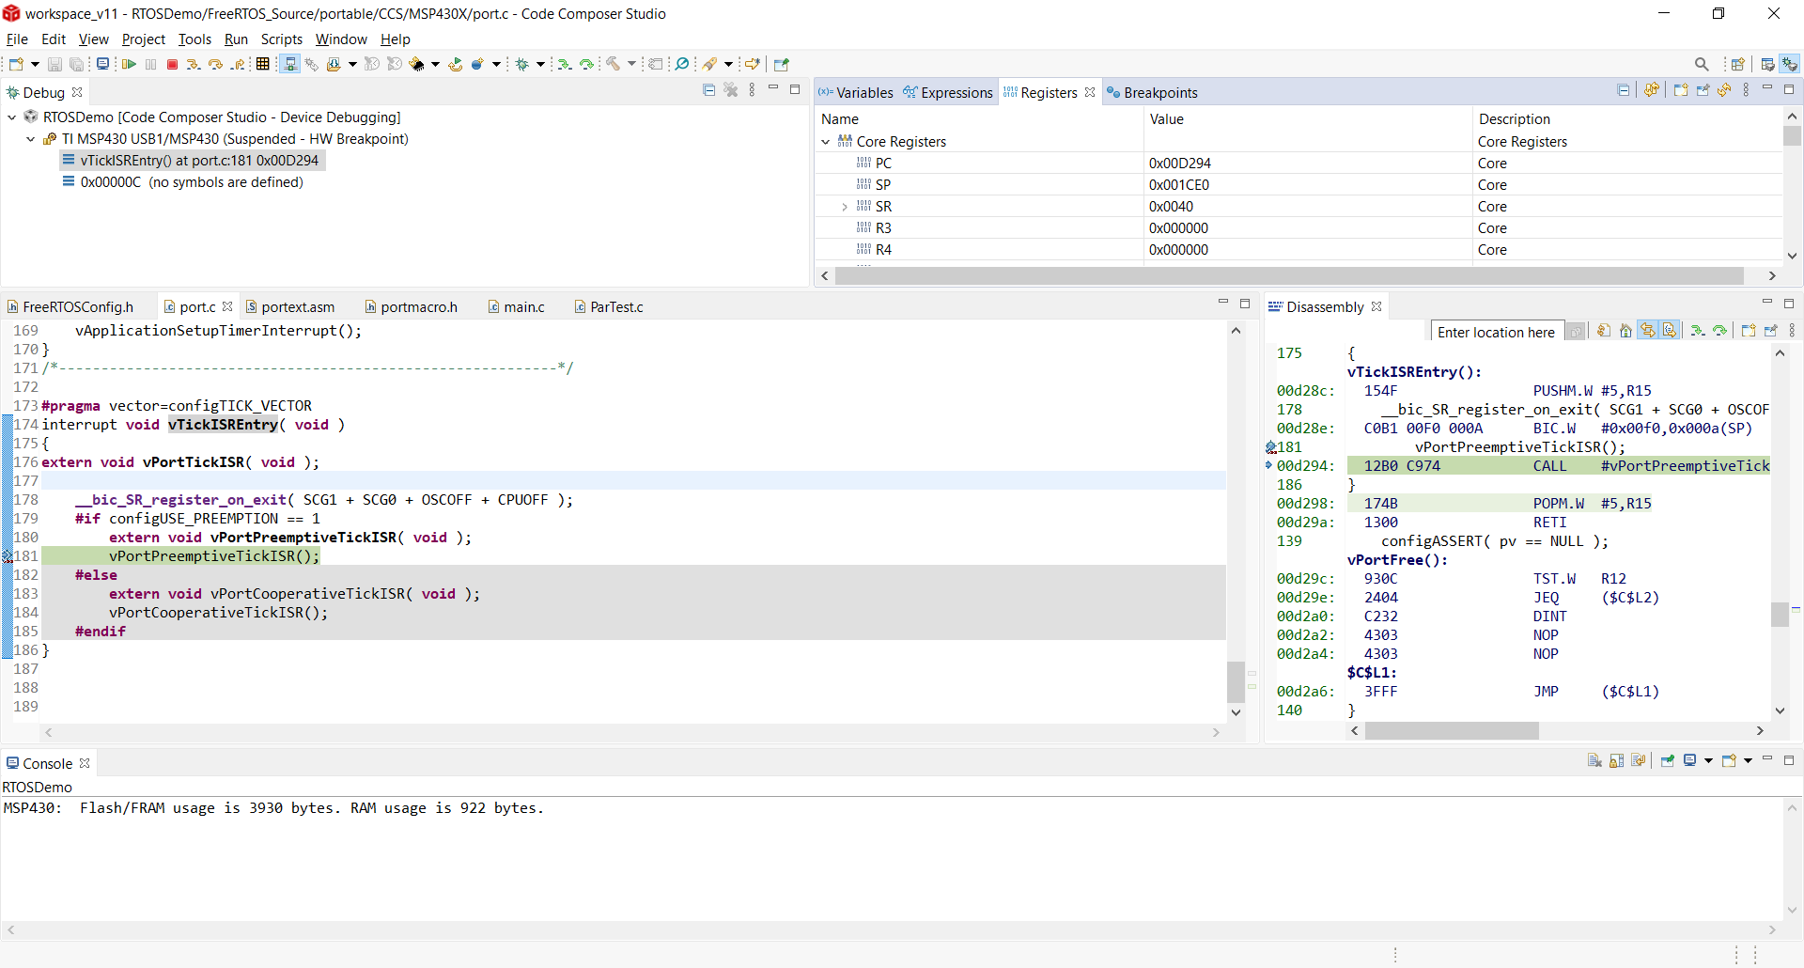Click the Save toolbar icon

click(x=54, y=64)
